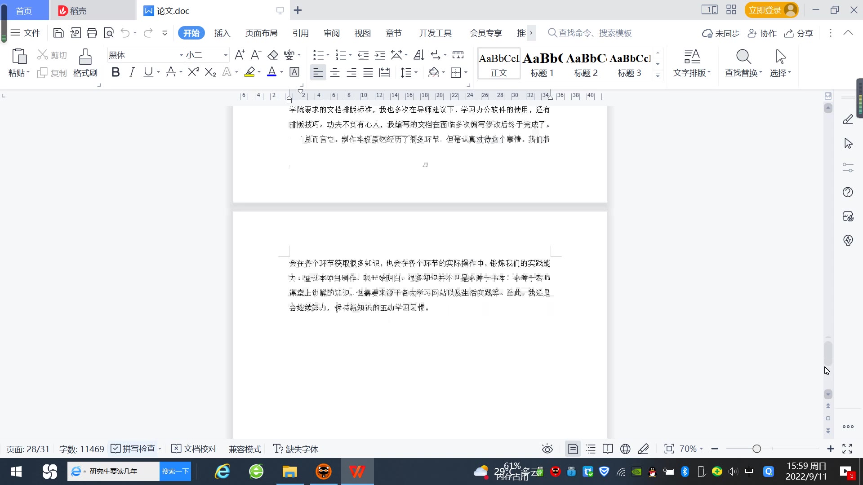Viewport: 863px width, 485px height.
Task: Open the font size dropdown
Action: coord(226,55)
